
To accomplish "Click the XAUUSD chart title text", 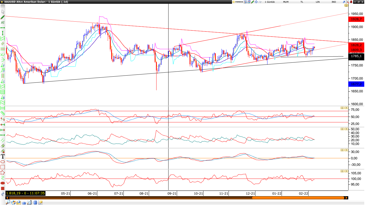I will coord(36,2).
